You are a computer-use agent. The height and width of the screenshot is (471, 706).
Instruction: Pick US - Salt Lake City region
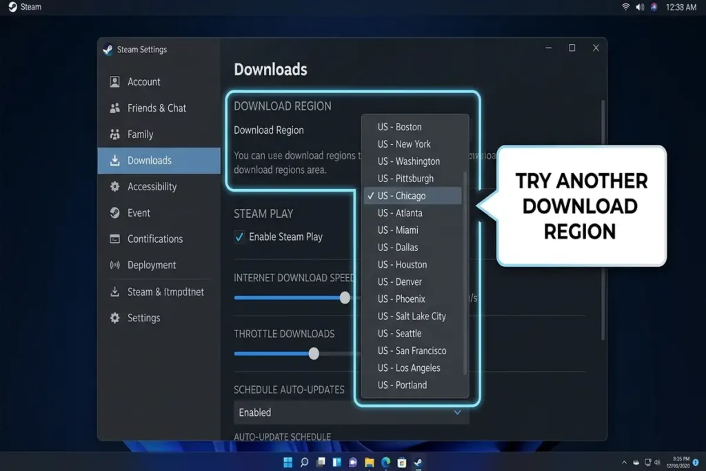coord(412,316)
